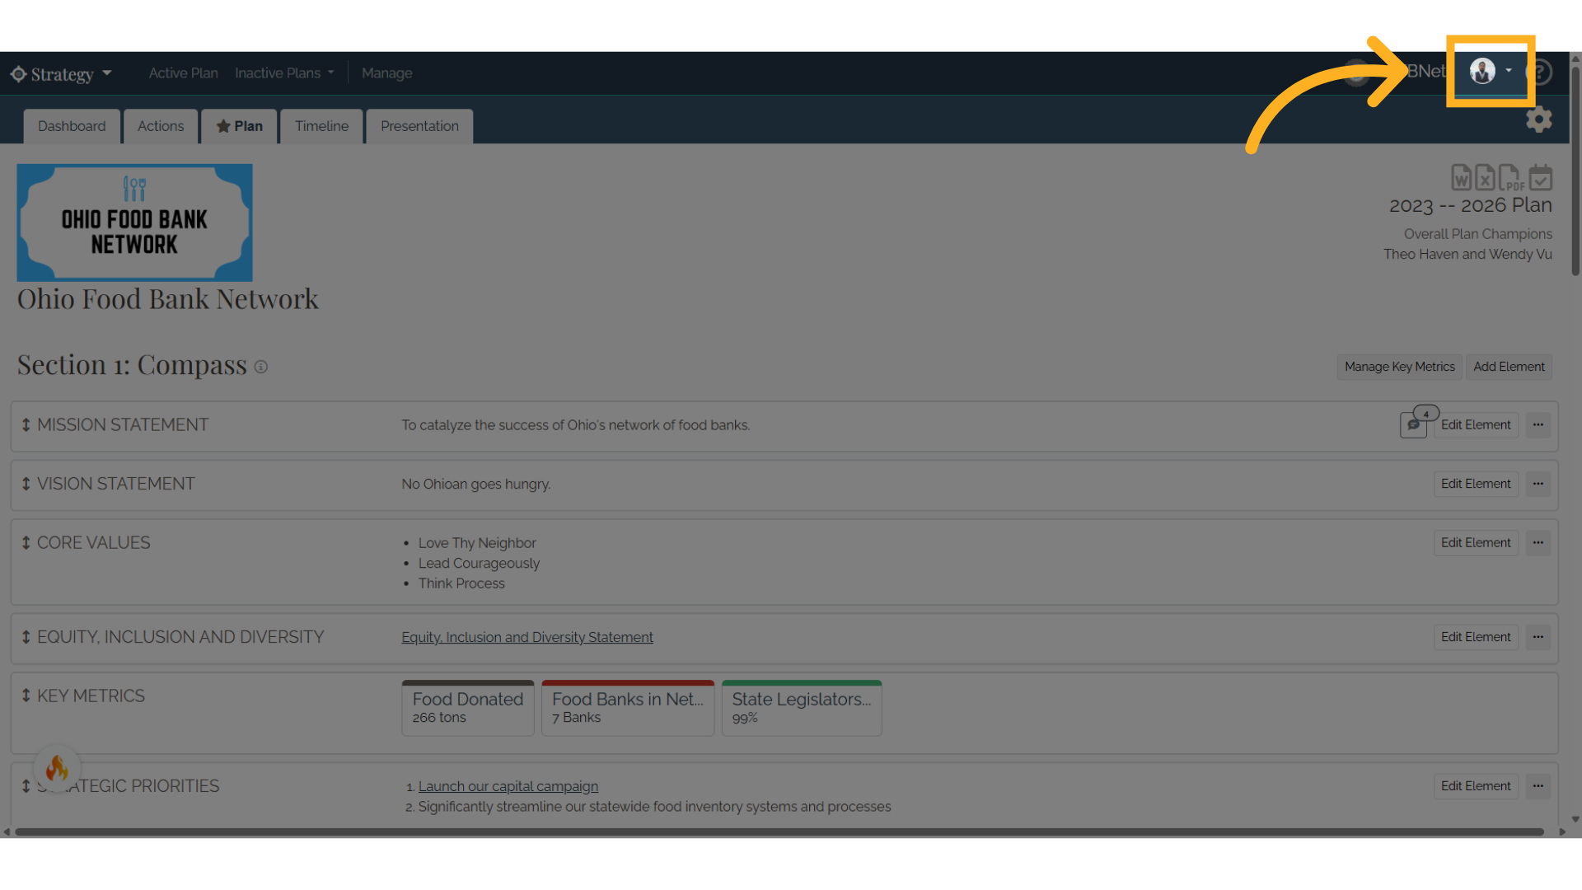Screen dimensions: 1582x890
Task: Grab the Mission Statement reorder handle
Action: point(26,424)
